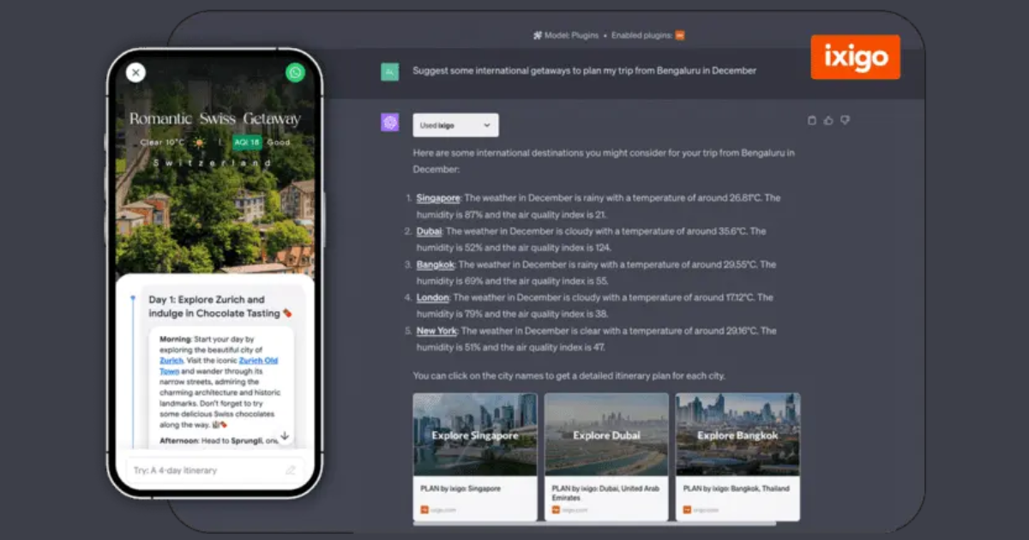Open the Singapore city link
1029x540 pixels.
pos(438,198)
